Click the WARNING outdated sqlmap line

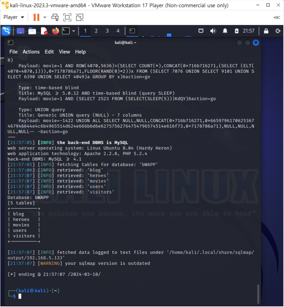pyautogui.click(x=79, y=263)
